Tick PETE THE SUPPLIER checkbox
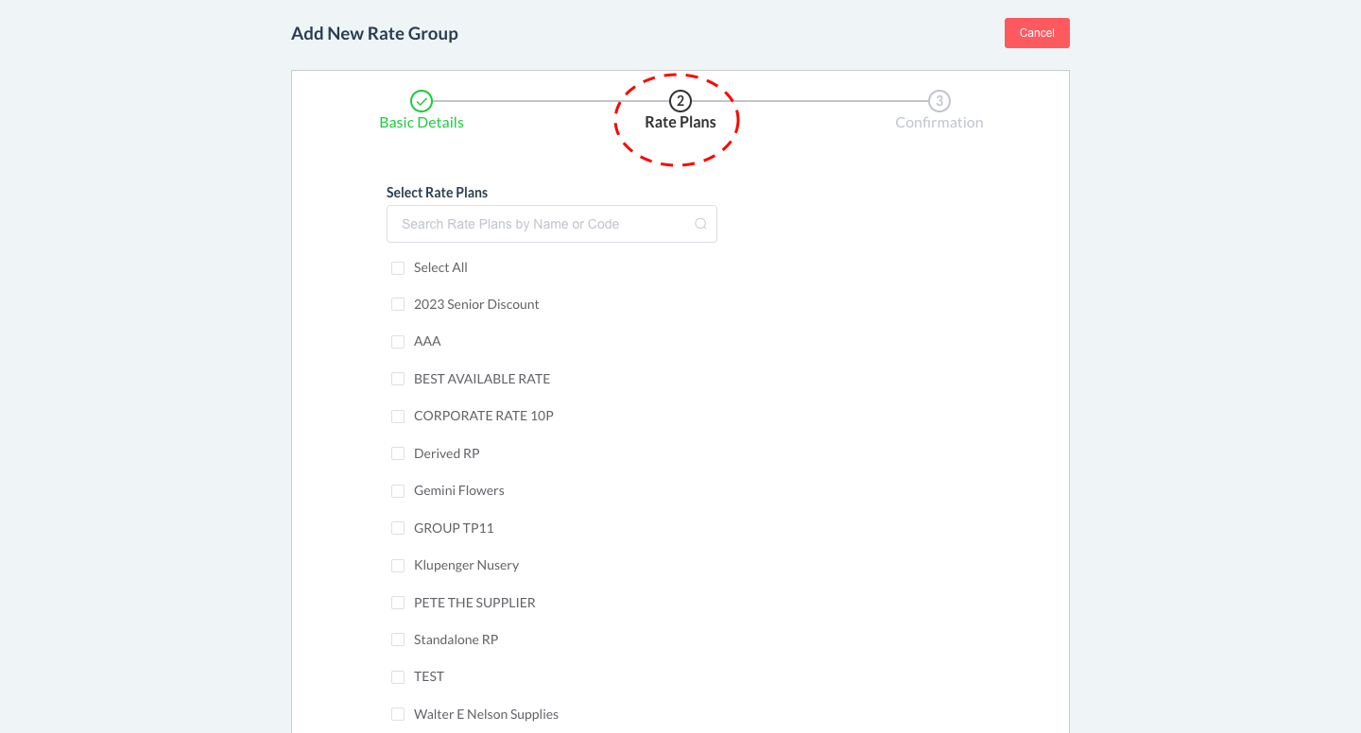The width and height of the screenshot is (1361, 733). [398, 603]
